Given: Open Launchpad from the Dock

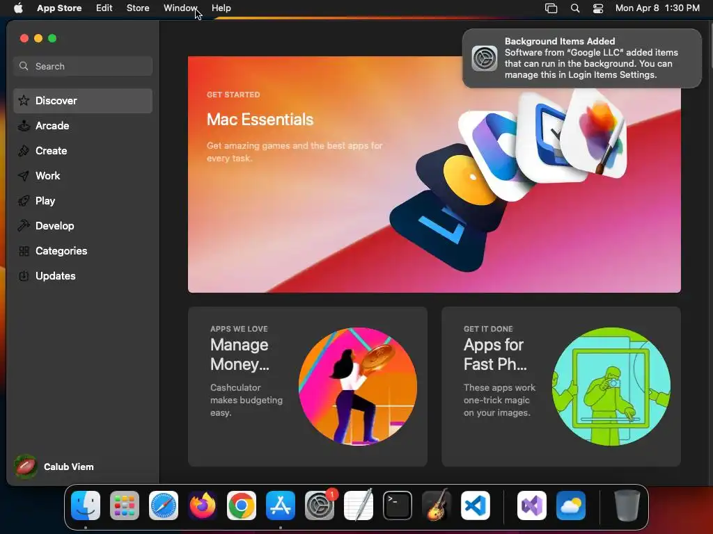Looking at the screenshot, I should click(125, 505).
